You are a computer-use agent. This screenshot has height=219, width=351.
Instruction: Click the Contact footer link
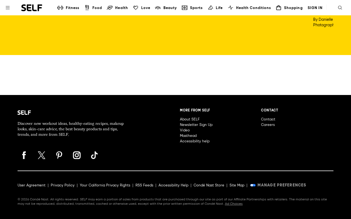pyautogui.click(x=268, y=119)
